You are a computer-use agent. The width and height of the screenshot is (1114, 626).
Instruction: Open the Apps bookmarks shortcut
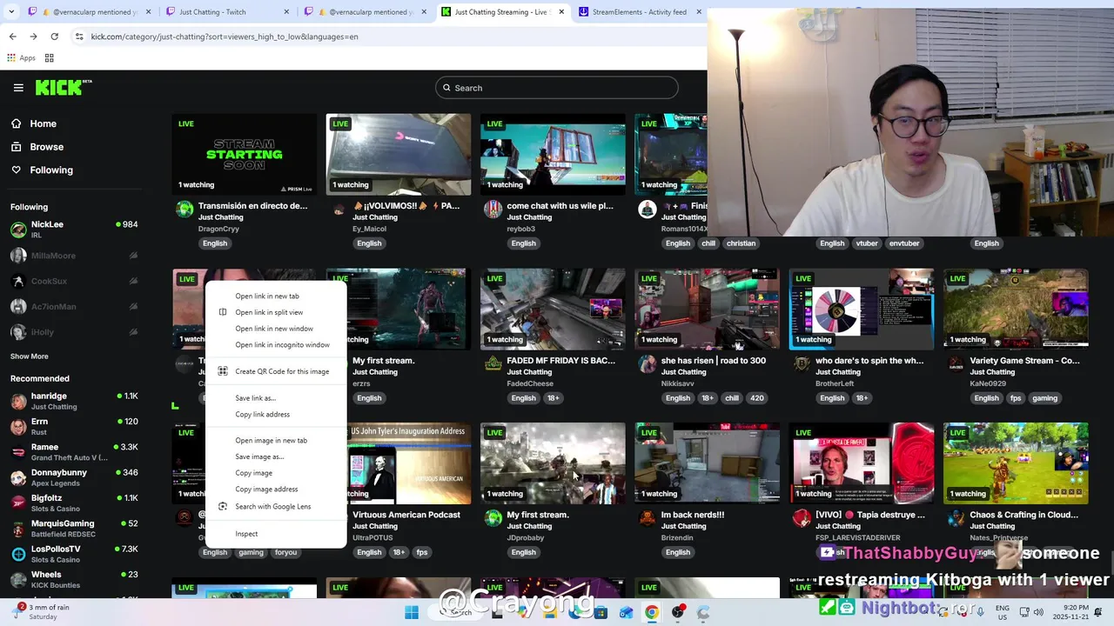[21, 58]
